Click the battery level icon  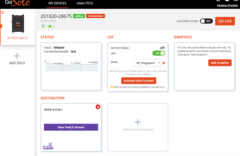pyautogui.click(x=51, y=26)
